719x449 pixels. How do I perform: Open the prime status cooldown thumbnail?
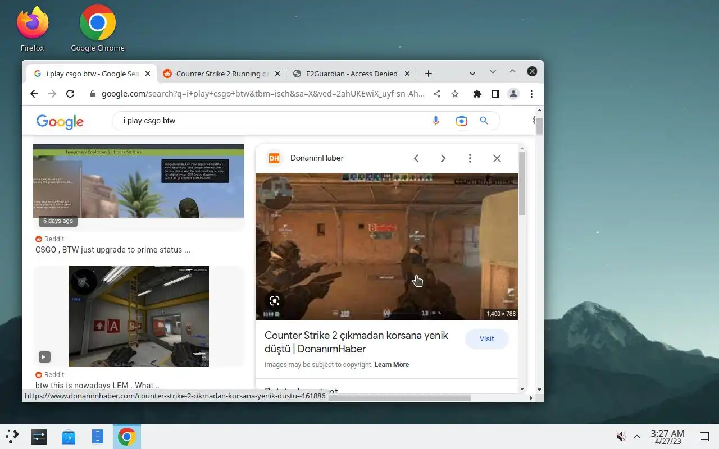click(139, 181)
